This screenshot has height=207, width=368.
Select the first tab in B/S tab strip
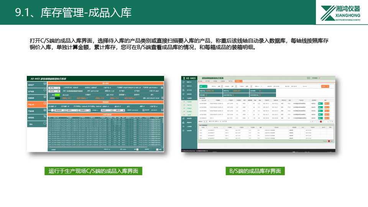200,81
